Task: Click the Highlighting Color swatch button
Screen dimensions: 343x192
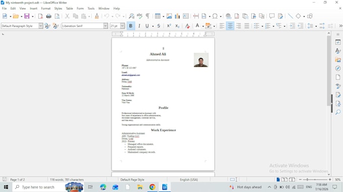Action: pos(208,26)
